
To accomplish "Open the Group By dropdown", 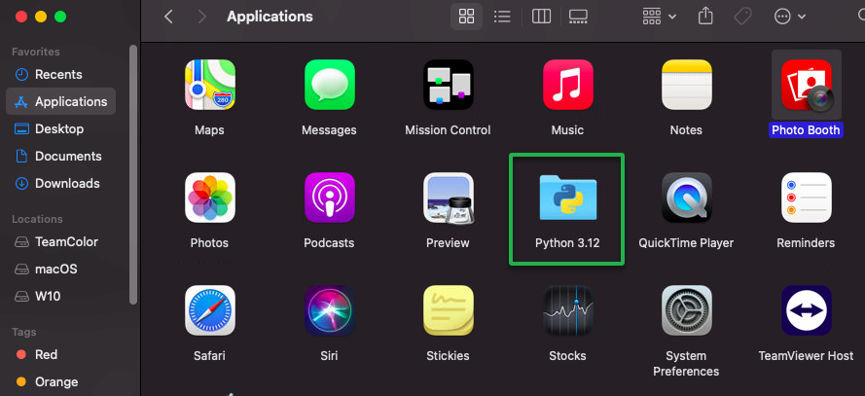I will (660, 17).
